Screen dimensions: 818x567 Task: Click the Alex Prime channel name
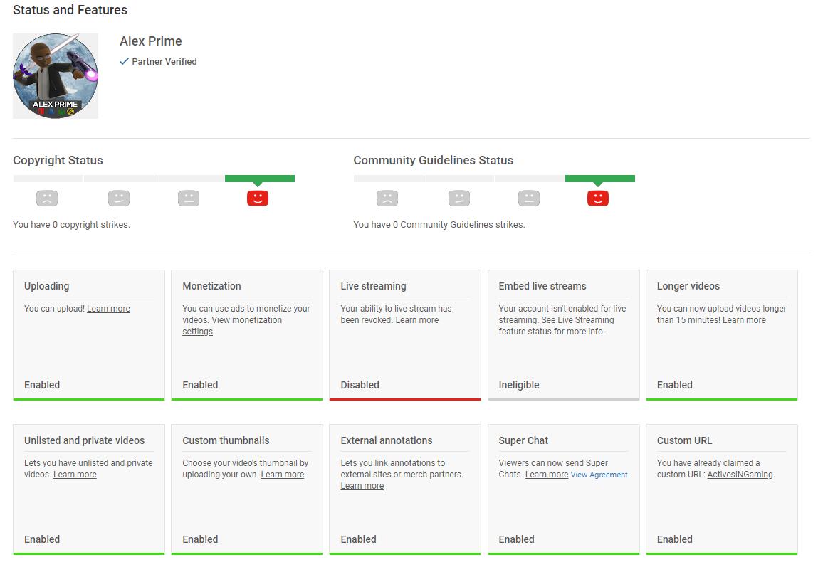click(x=151, y=41)
